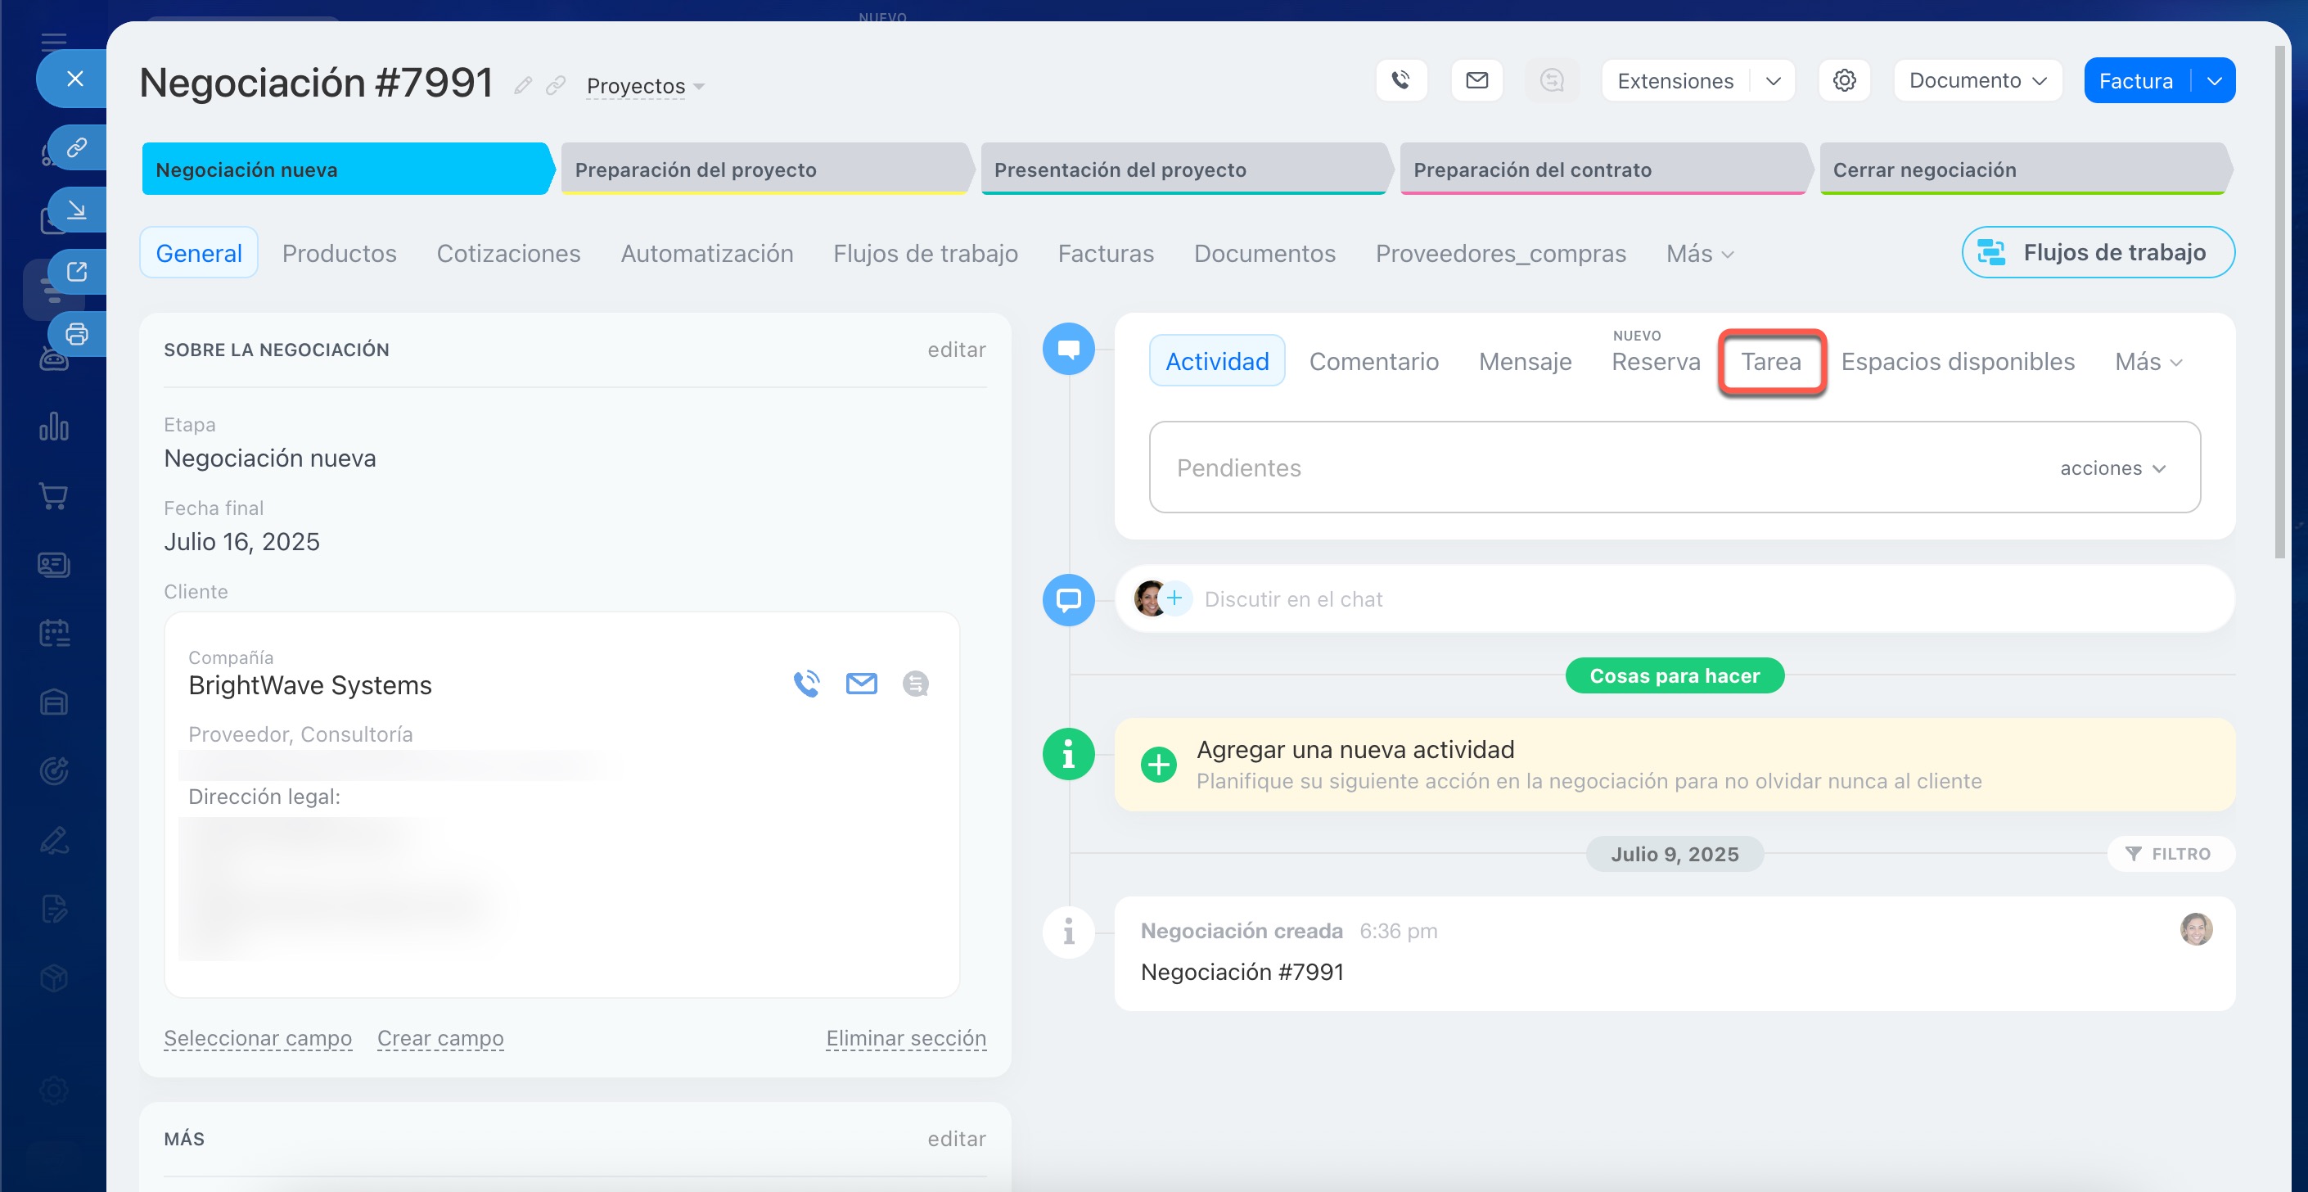Viewport: 2308px width, 1192px height.
Task: Open the acciones dropdown in Pendientes
Action: [x=2112, y=467]
